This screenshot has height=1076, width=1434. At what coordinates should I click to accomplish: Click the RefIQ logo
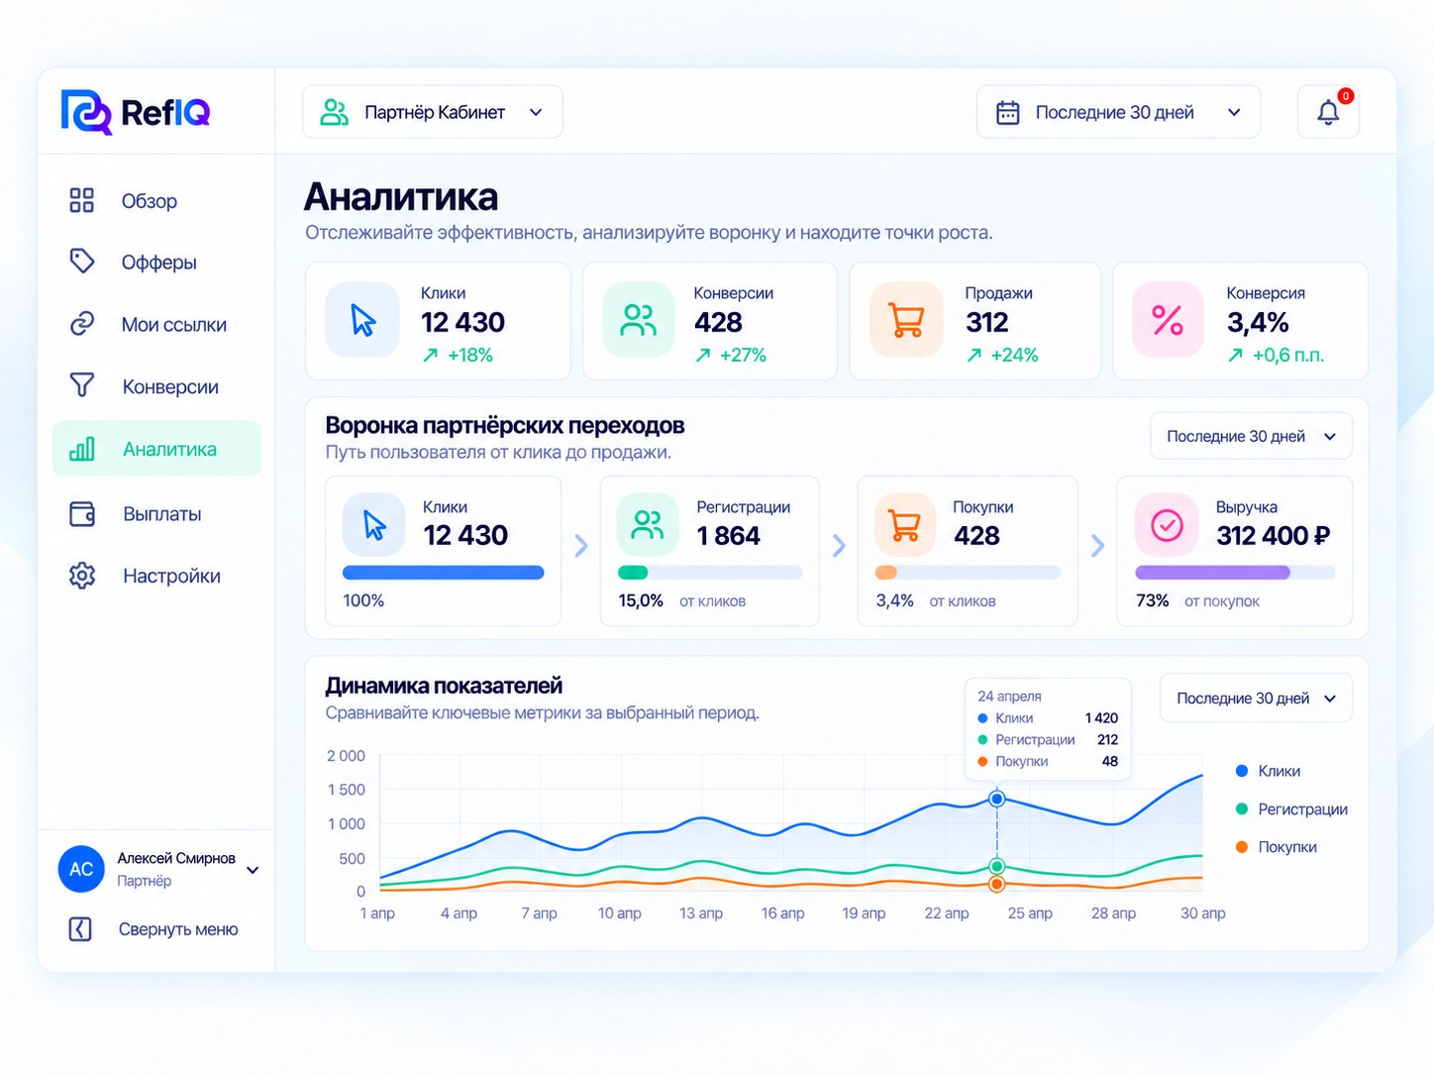136,112
